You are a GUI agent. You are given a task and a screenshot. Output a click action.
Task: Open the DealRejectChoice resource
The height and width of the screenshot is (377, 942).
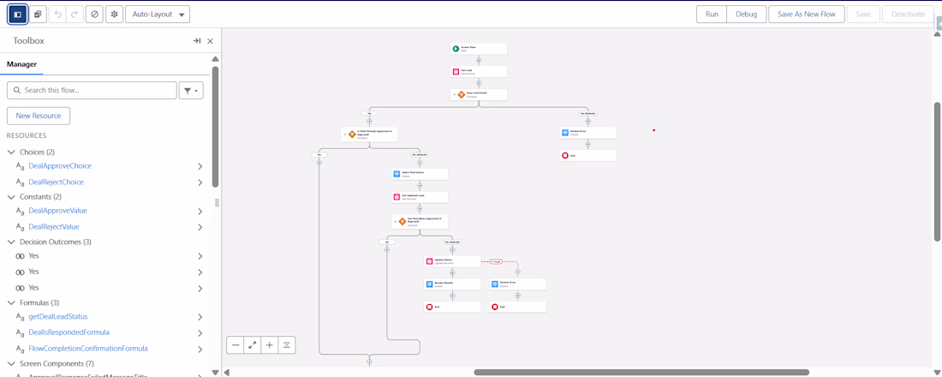click(56, 182)
